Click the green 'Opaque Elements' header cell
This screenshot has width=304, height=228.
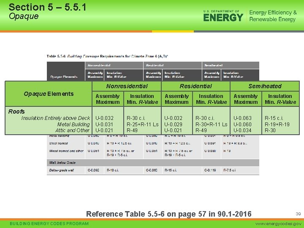point(49,94)
